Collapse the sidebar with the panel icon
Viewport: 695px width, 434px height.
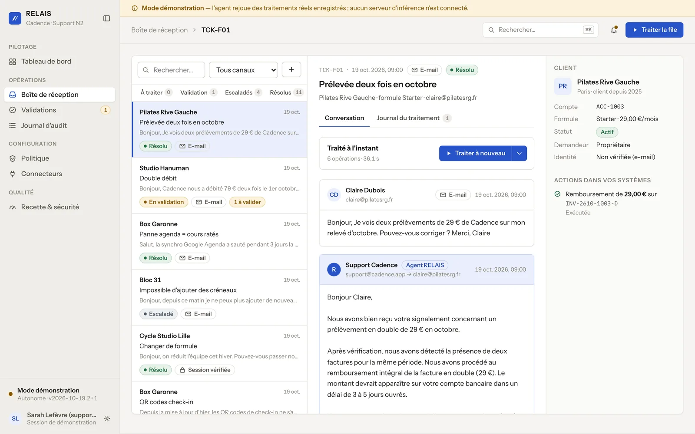(106, 18)
